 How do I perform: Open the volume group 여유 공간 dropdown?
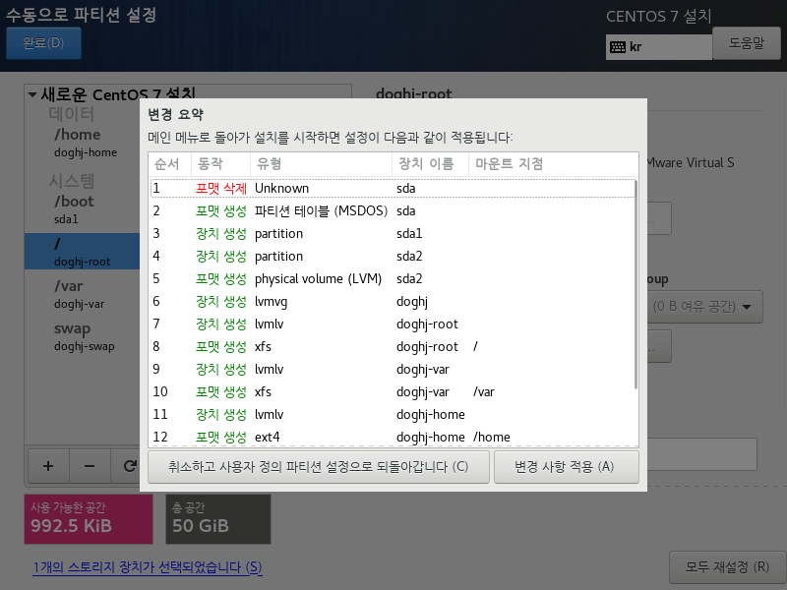tap(703, 307)
